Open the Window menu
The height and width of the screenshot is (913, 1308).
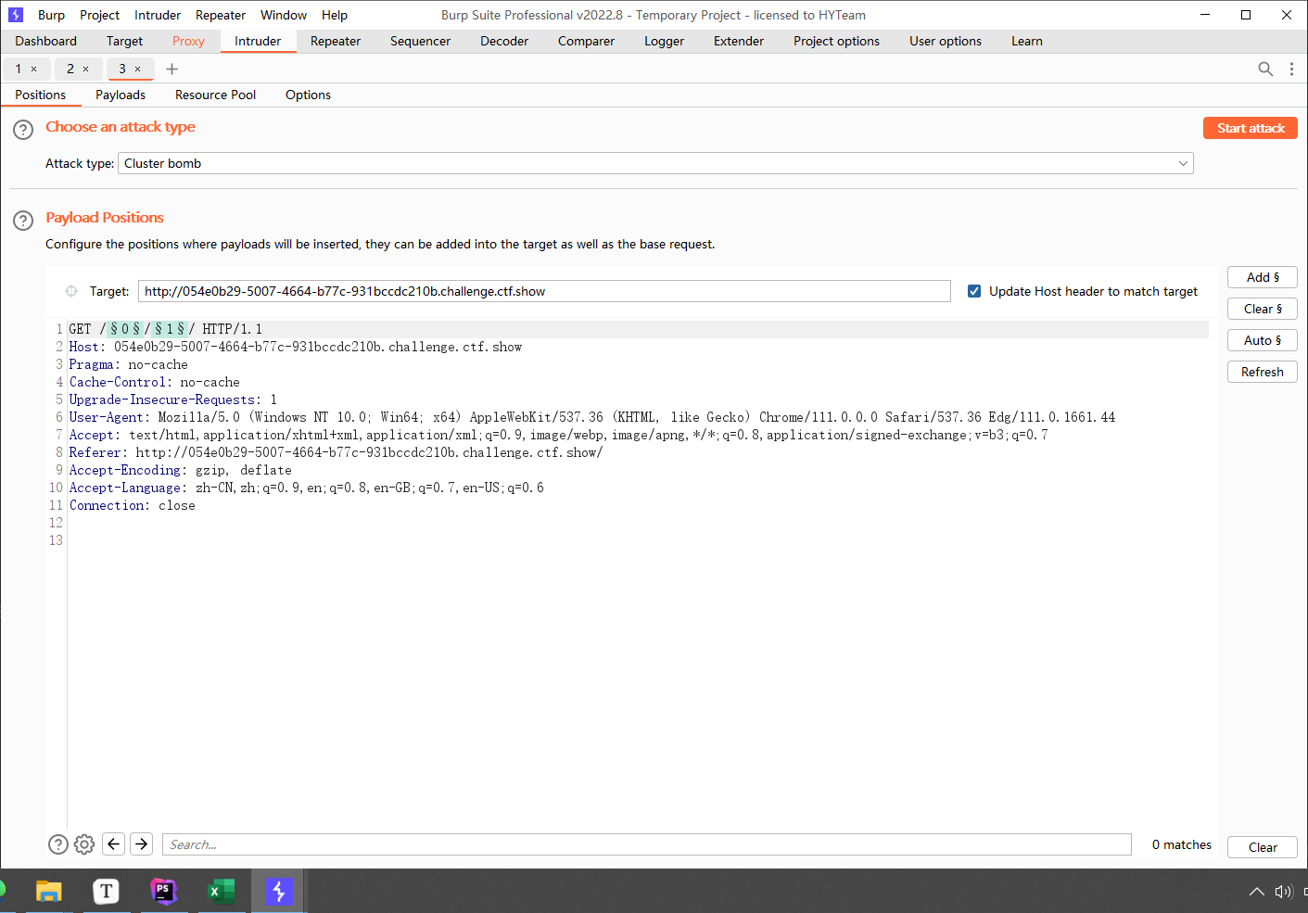[x=284, y=15]
